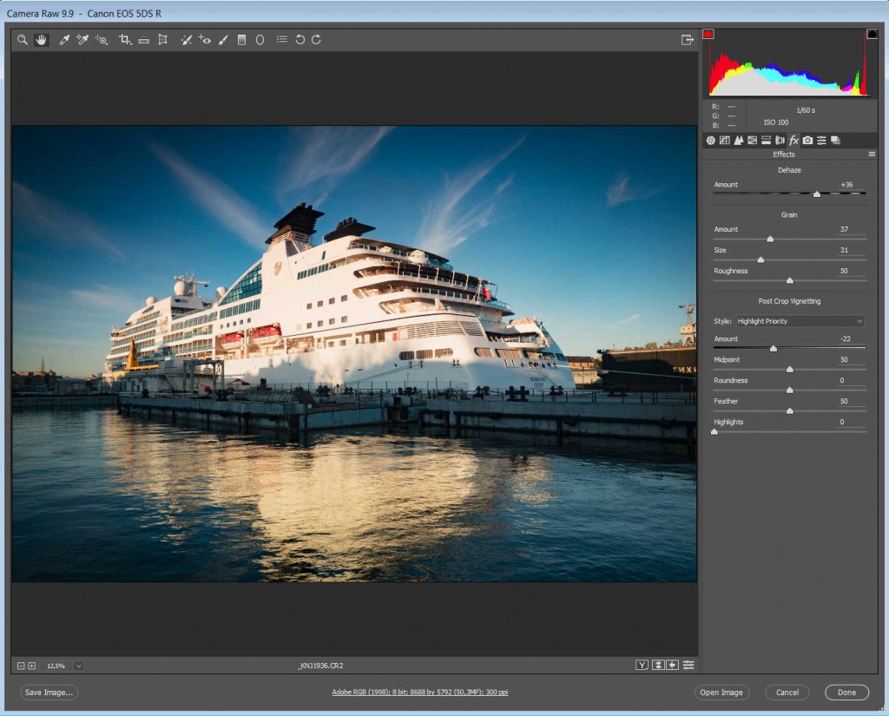The height and width of the screenshot is (716, 889).
Task: Toggle highlight clipping warning in histogram
Action: (x=872, y=34)
